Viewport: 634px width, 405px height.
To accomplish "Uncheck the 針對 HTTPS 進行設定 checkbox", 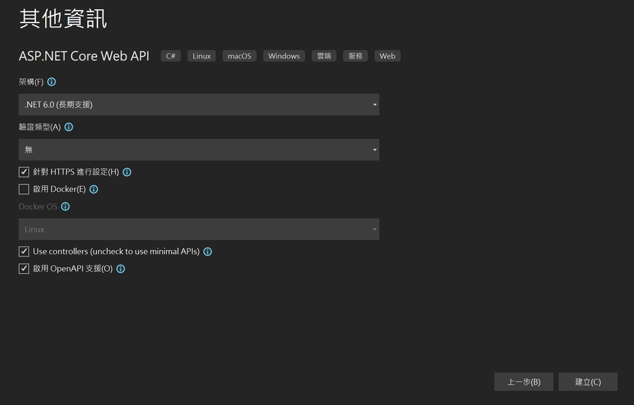I will (24, 172).
